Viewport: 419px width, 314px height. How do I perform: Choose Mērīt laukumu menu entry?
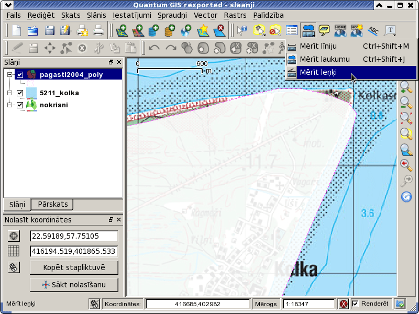tap(351, 59)
